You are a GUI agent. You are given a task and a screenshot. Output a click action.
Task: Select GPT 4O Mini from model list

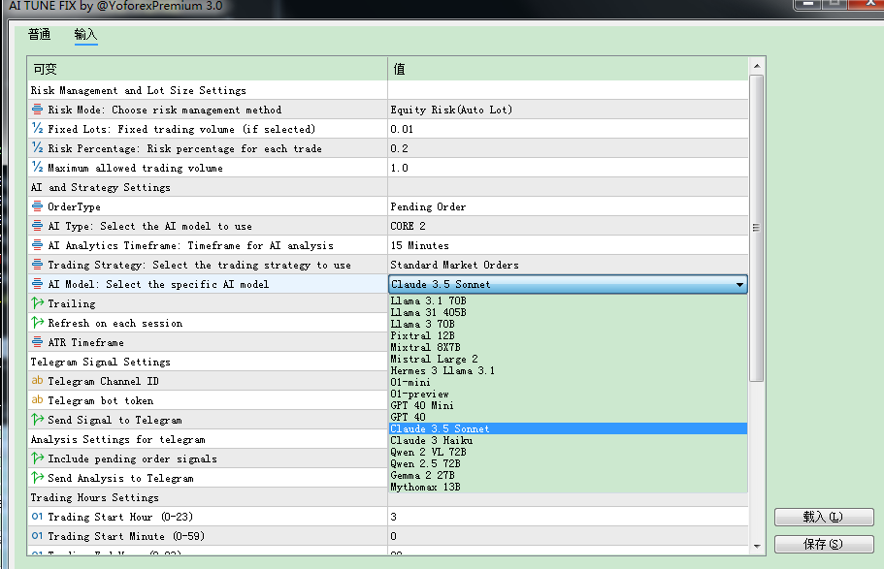click(x=422, y=405)
